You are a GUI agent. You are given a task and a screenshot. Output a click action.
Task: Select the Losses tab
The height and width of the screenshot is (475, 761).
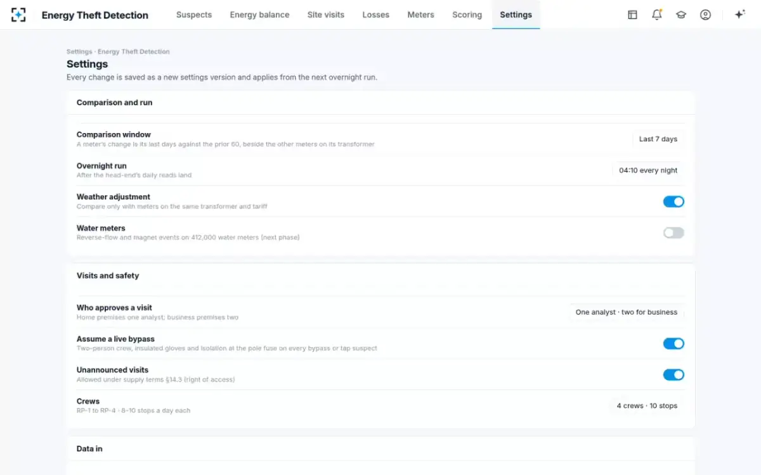pos(376,15)
